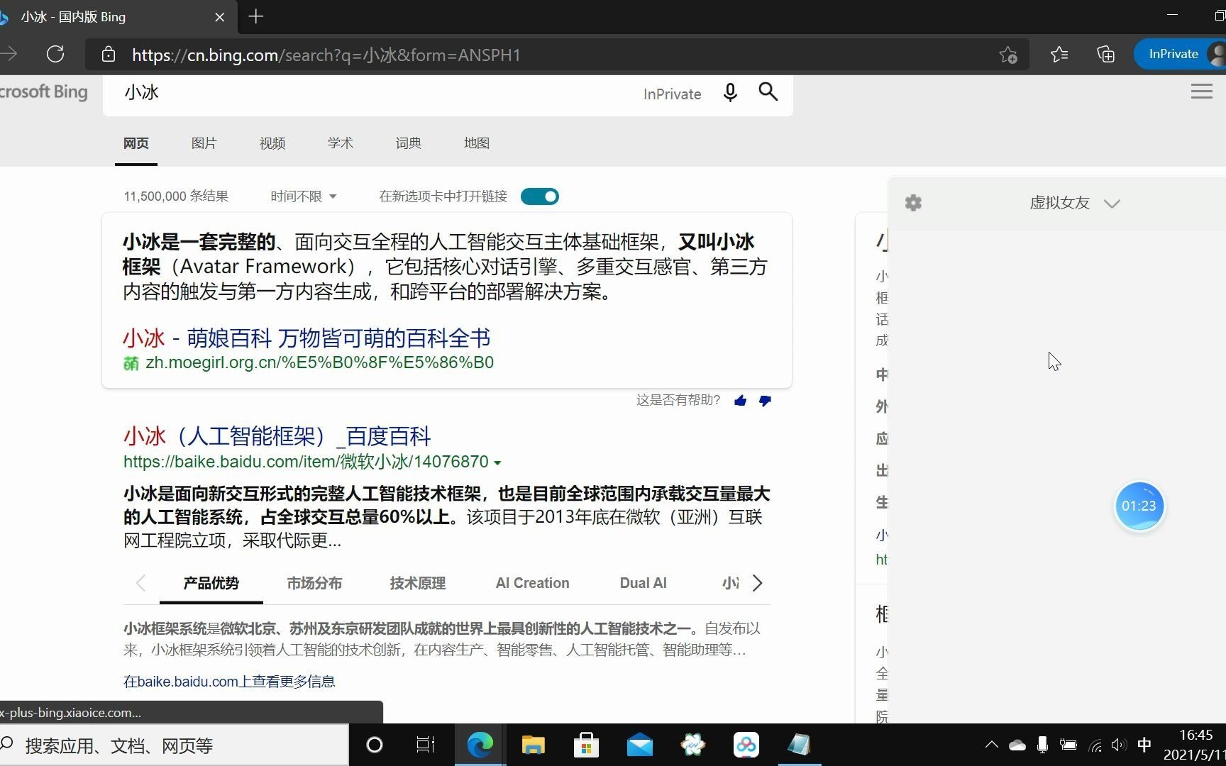The image size is (1226, 766).
Task: Open the chat panel settings gear
Action: click(x=913, y=203)
